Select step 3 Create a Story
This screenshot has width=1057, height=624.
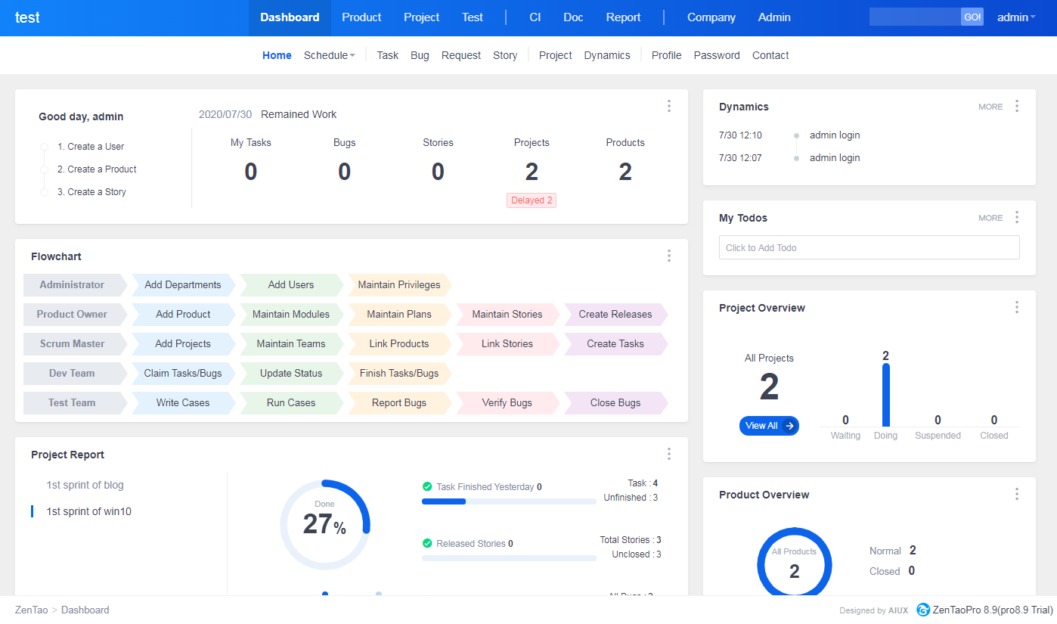[x=91, y=192]
